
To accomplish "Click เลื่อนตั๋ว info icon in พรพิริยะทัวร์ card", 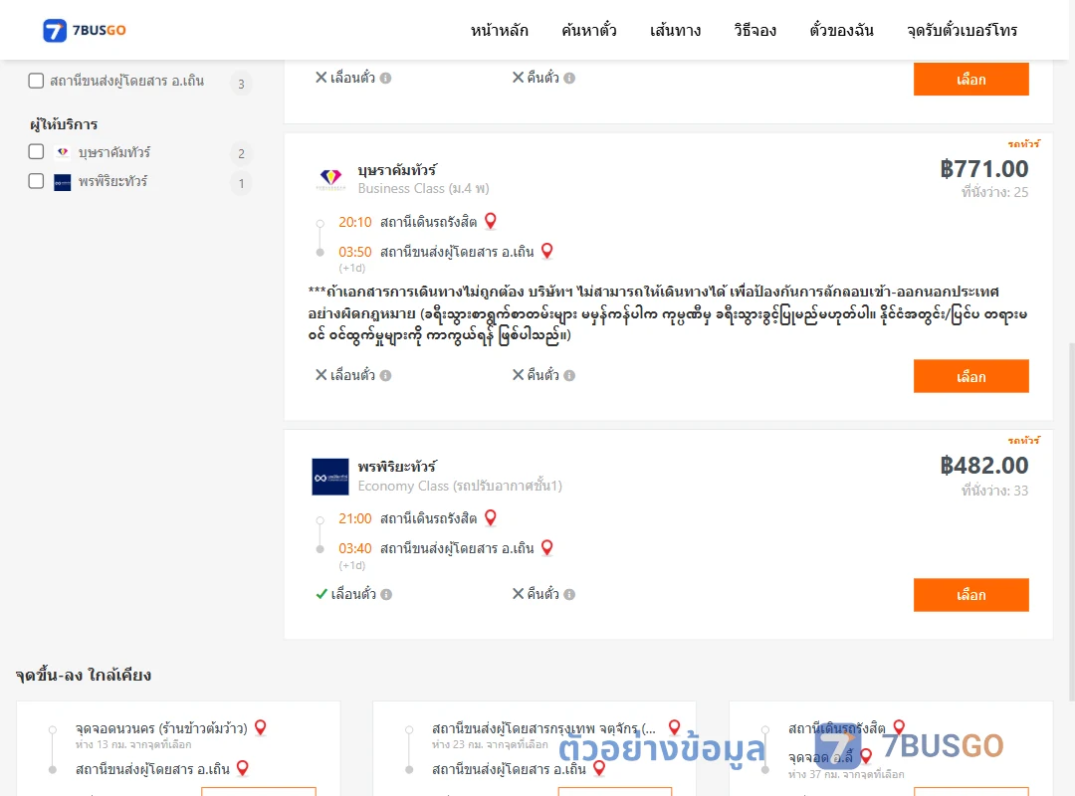I will tap(386, 594).
